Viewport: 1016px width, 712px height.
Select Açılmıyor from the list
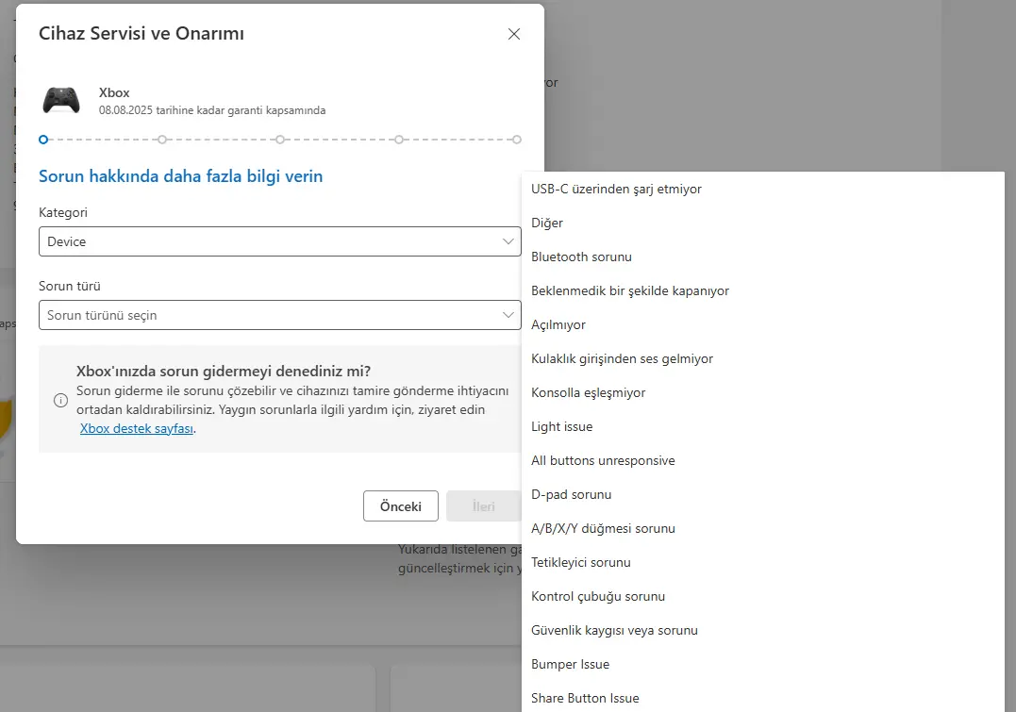coord(762,324)
